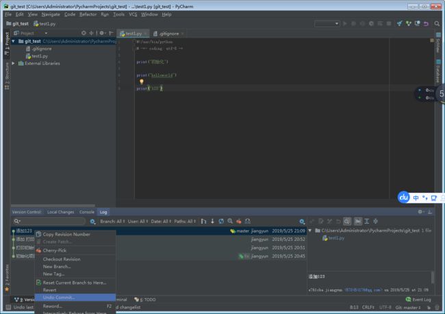
Task: Click CRLF line separator in status bar
Action: (368, 307)
